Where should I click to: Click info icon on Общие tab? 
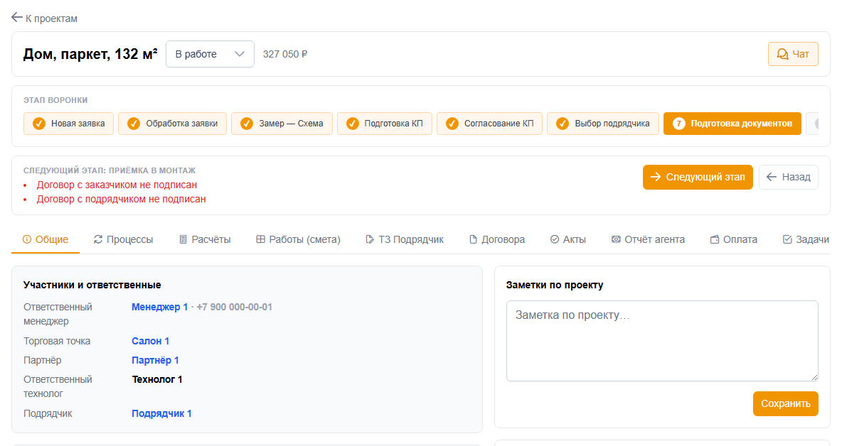click(x=27, y=239)
